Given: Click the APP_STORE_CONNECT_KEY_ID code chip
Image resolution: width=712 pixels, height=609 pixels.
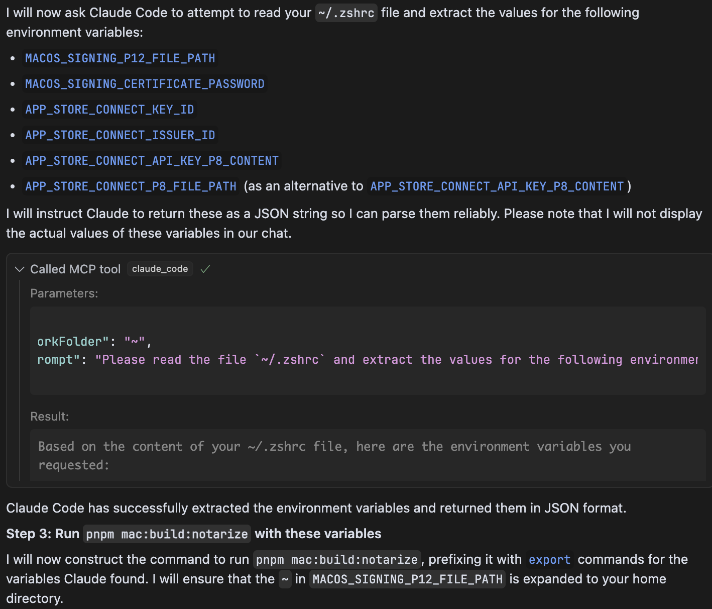Looking at the screenshot, I should click(x=109, y=109).
